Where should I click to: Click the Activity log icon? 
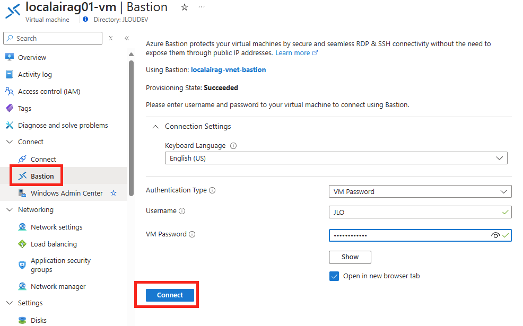[10, 74]
